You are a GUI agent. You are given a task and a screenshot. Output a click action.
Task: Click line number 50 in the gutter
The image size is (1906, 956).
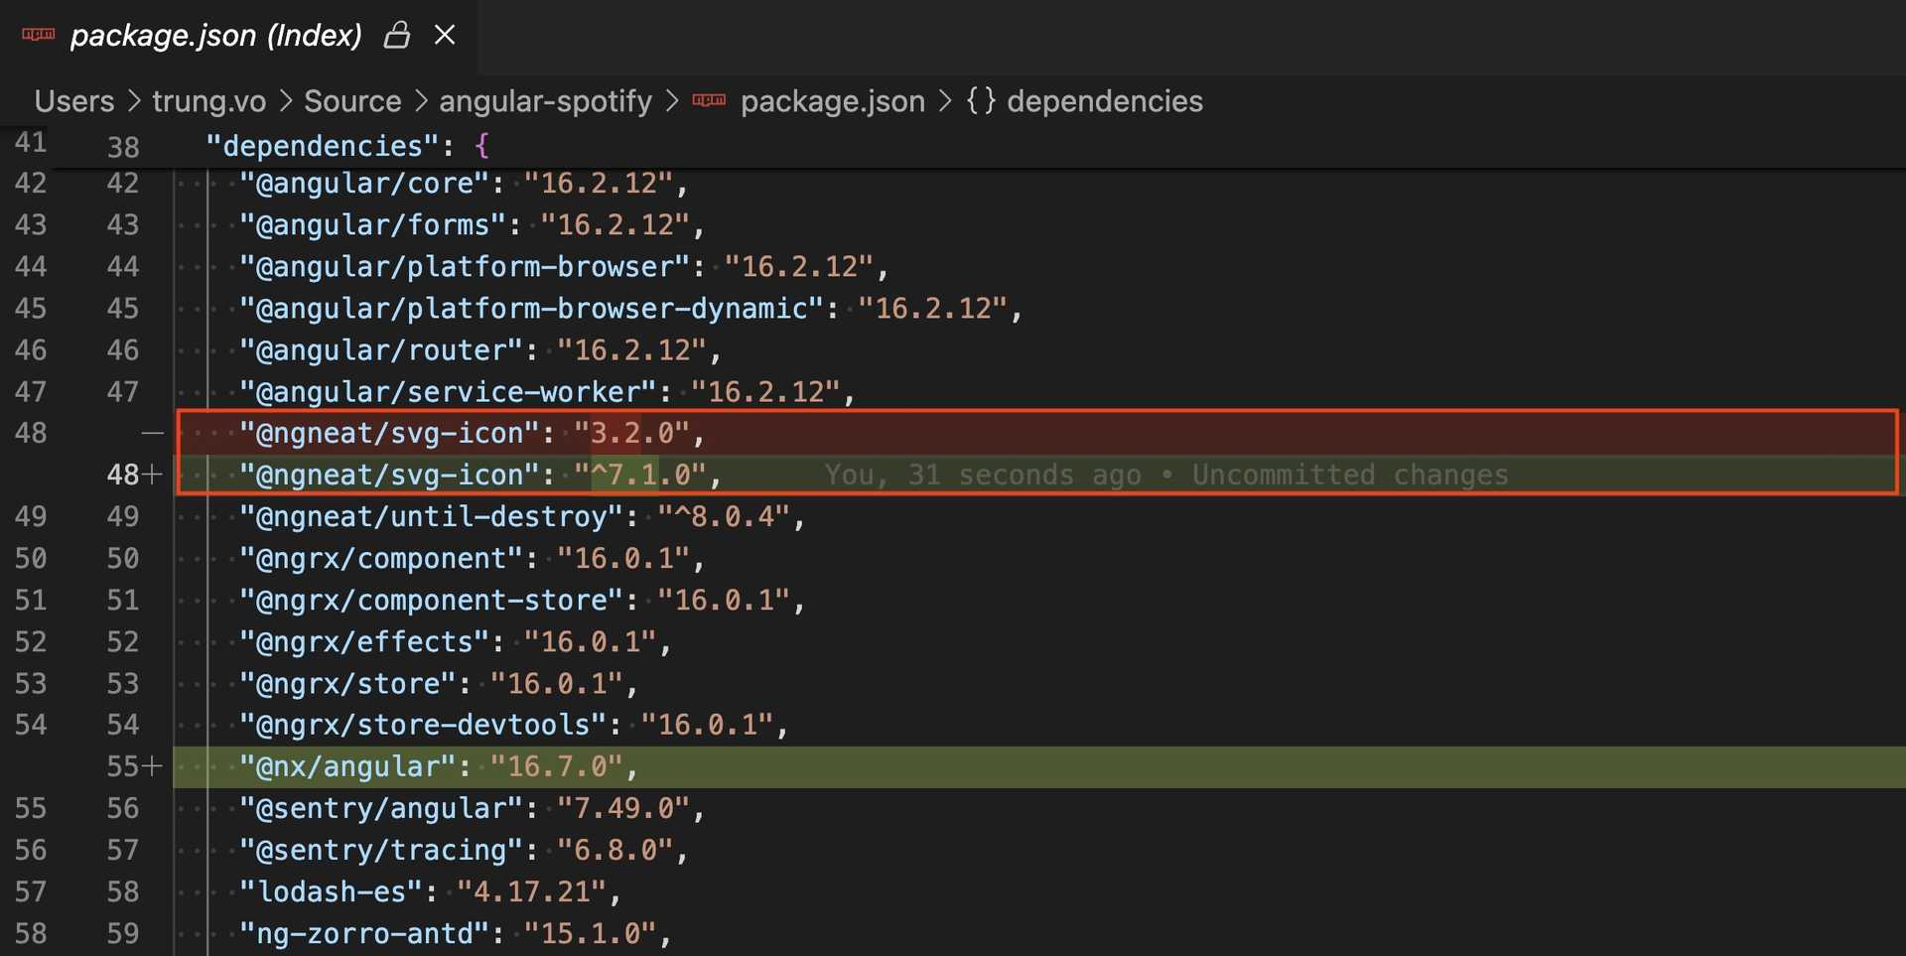[x=123, y=558]
